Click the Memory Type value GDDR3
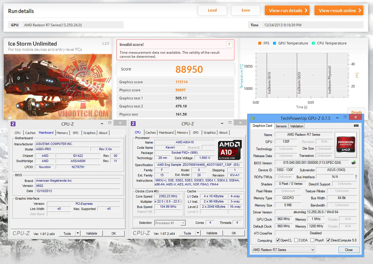The image size is (373, 264). [288, 198]
